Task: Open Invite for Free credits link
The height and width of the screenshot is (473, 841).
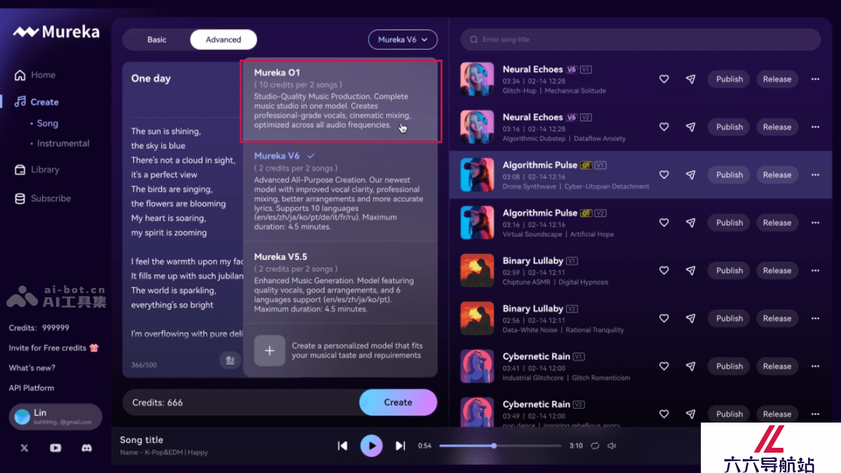Action: 54,348
